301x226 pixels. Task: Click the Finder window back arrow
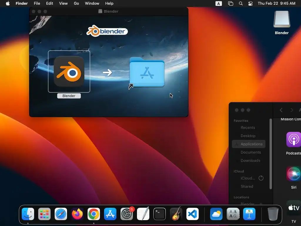click(x=281, y=110)
